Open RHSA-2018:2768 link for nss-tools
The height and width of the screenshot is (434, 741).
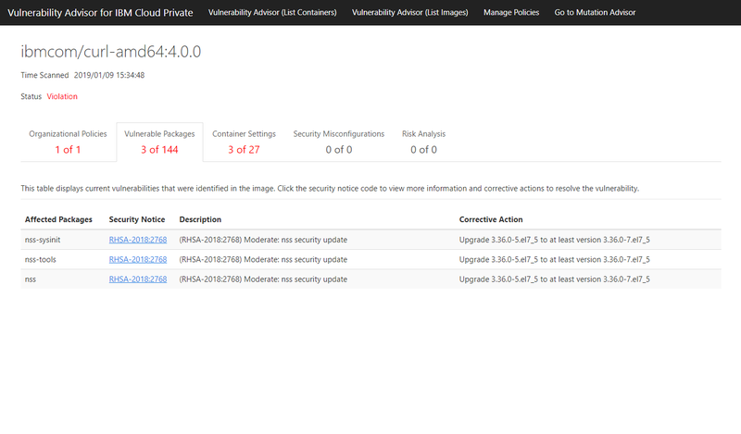pyautogui.click(x=138, y=259)
